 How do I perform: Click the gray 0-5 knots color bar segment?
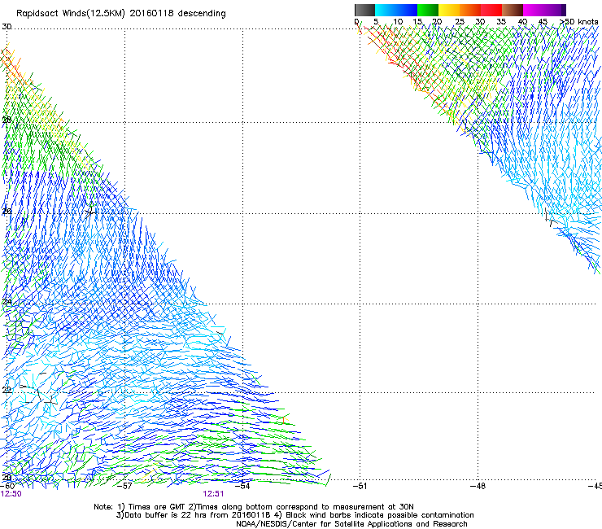pos(364,10)
